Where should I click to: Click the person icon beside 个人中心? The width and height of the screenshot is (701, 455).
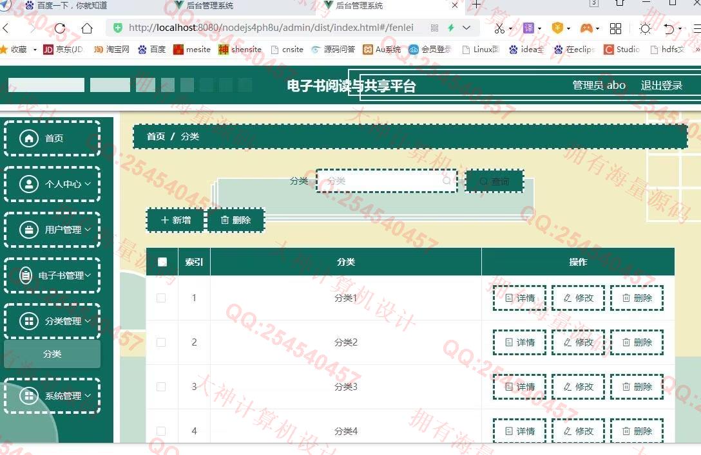[29, 184]
